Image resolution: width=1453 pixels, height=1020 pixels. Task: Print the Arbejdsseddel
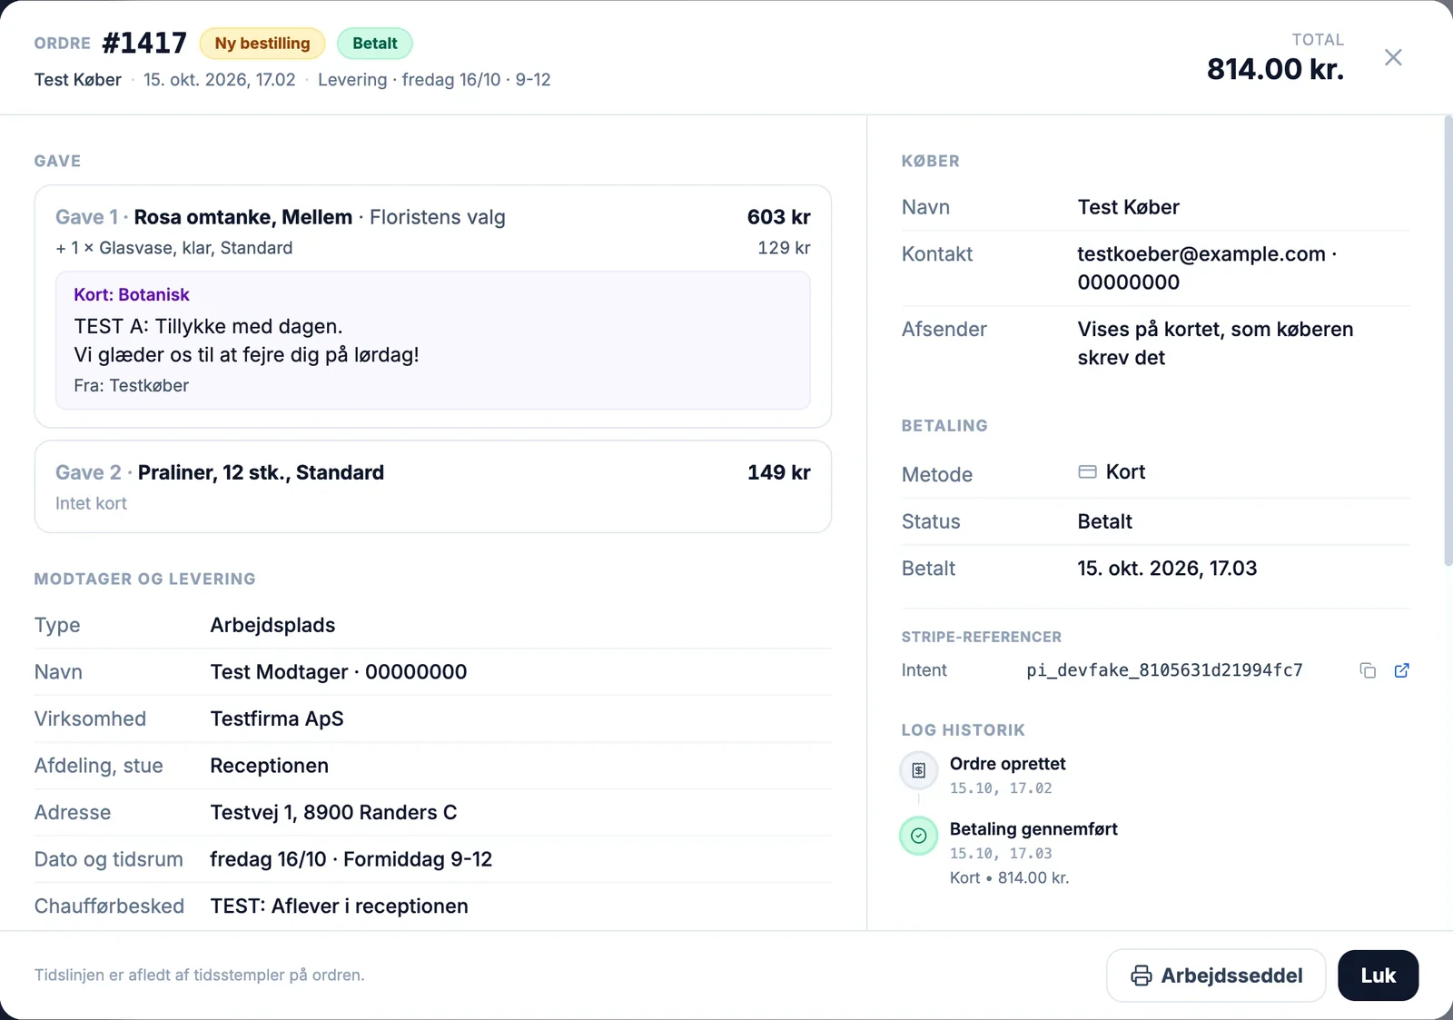tap(1216, 975)
